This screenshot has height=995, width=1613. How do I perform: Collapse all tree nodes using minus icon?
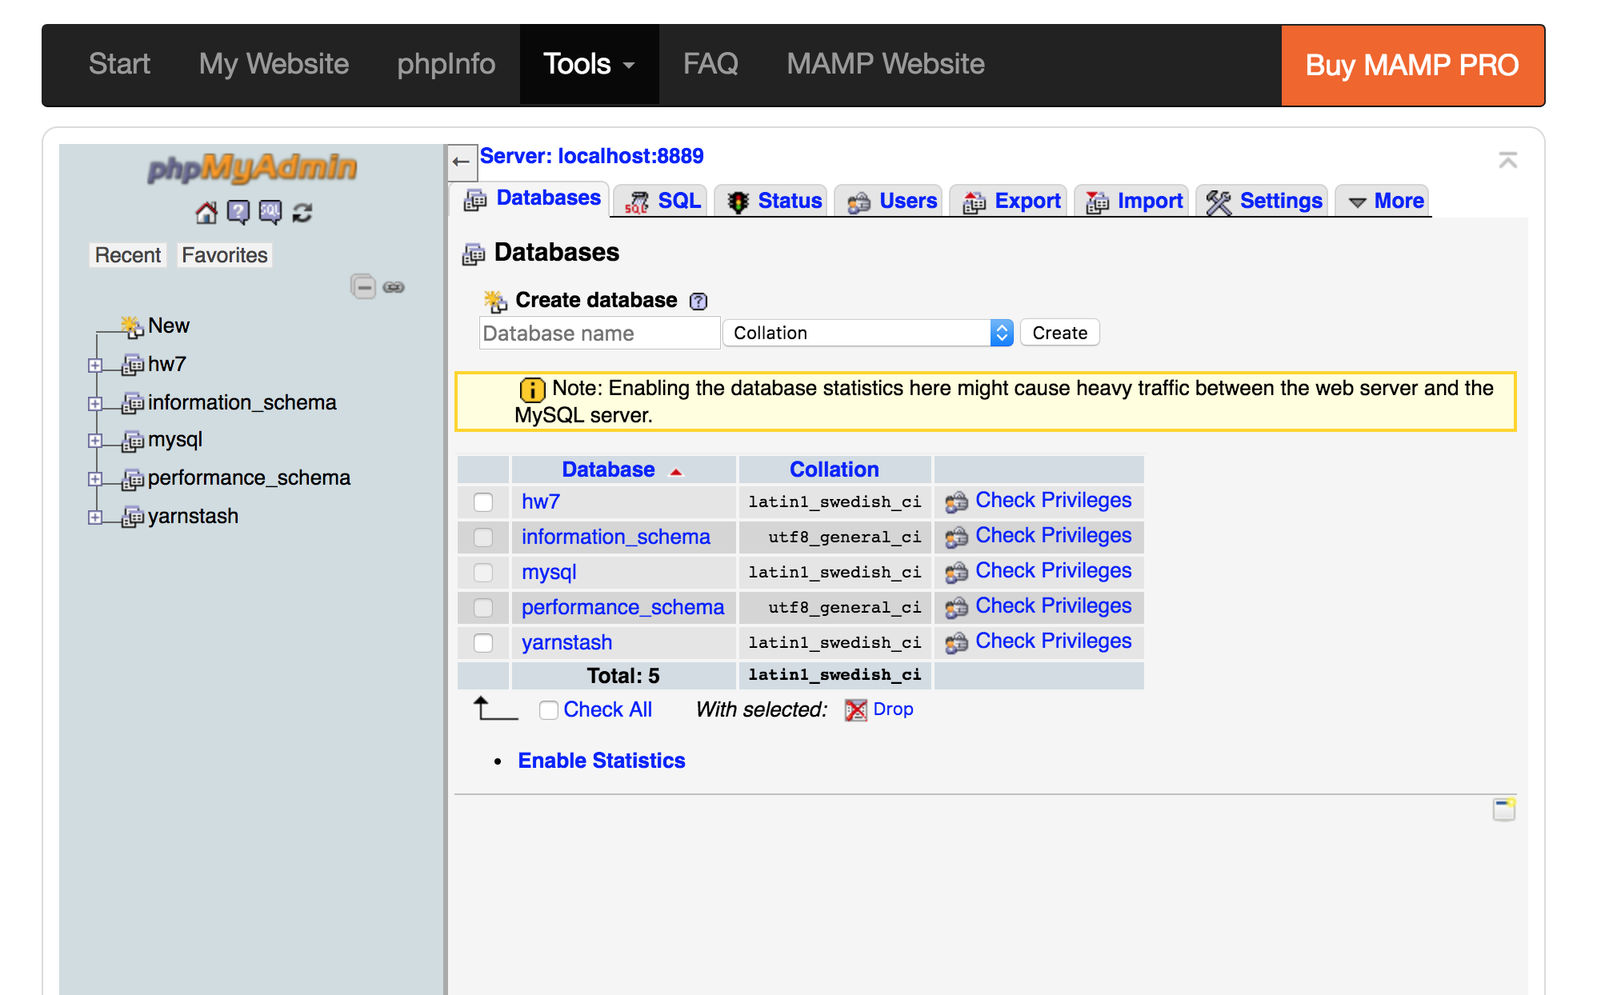tap(364, 286)
